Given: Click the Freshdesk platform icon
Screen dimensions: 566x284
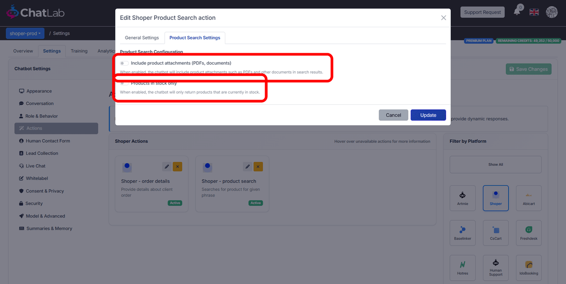Looking at the screenshot, I should 528,233.
